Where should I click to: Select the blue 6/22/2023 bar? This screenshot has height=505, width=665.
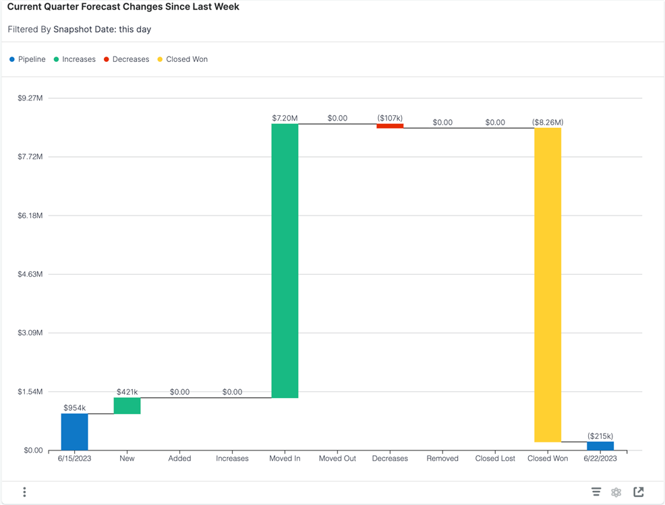600,446
